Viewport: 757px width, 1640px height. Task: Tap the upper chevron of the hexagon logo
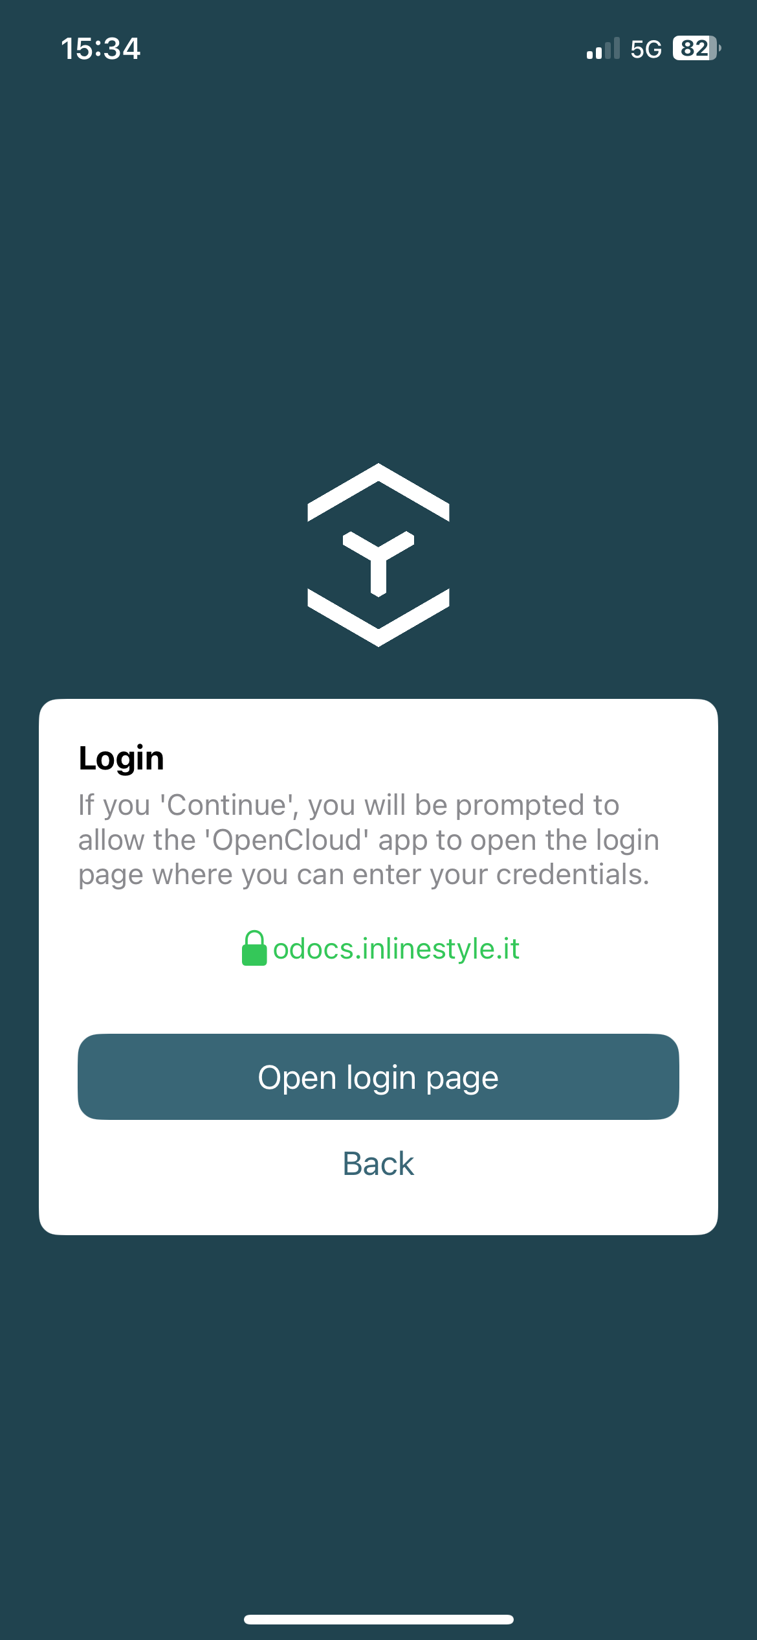(x=378, y=492)
